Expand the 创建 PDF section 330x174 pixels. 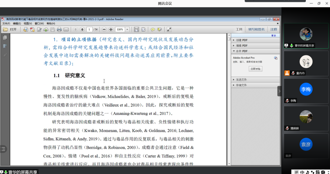click(242, 40)
